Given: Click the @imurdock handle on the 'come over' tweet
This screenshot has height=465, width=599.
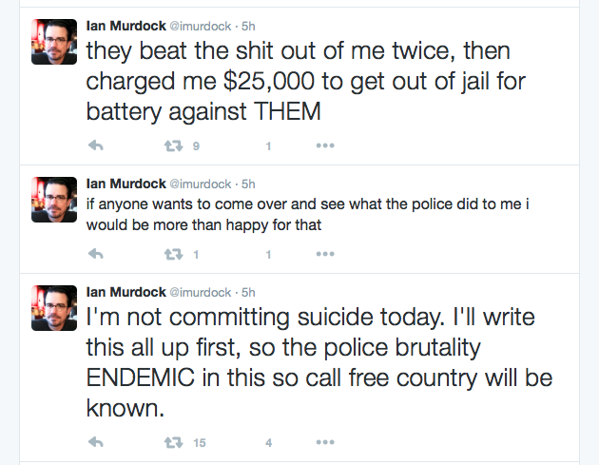Looking at the screenshot, I should tap(200, 183).
